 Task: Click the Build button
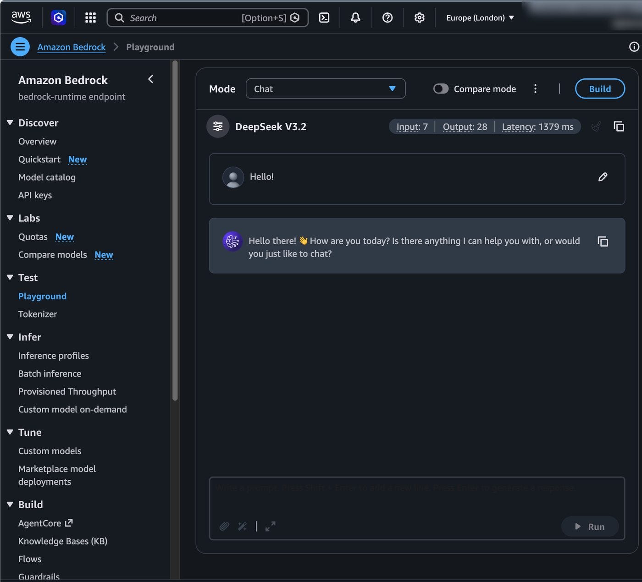(600, 89)
